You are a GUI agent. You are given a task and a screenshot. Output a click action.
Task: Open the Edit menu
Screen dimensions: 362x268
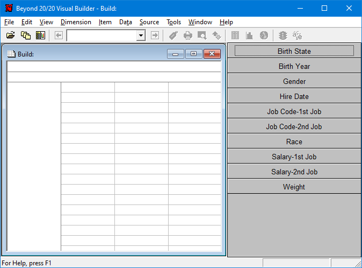27,22
